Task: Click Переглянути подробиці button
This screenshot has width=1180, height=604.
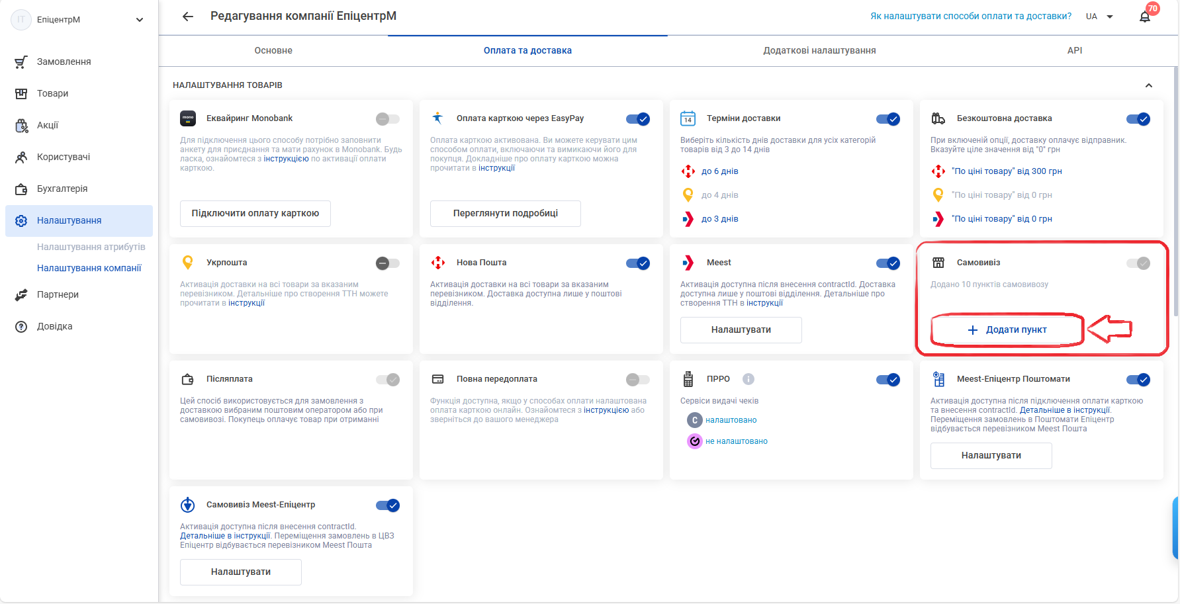Action: (x=506, y=214)
